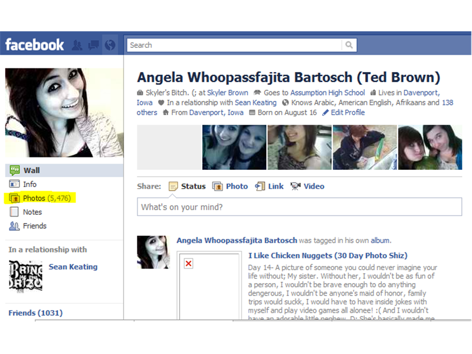This screenshot has width=472, height=354.
Task: Click the Video camera share icon
Action: tap(296, 186)
